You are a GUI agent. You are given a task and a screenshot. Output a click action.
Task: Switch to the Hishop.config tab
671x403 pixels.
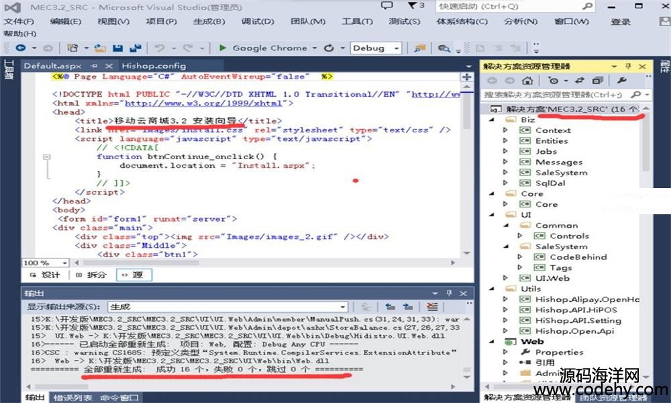(154, 66)
